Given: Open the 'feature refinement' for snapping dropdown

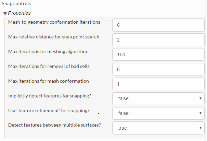Looking at the screenshot, I should click(x=158, y=113).
